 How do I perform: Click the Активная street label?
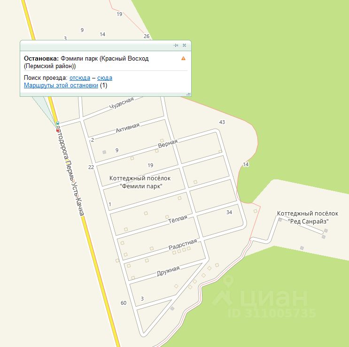(128, 128)
